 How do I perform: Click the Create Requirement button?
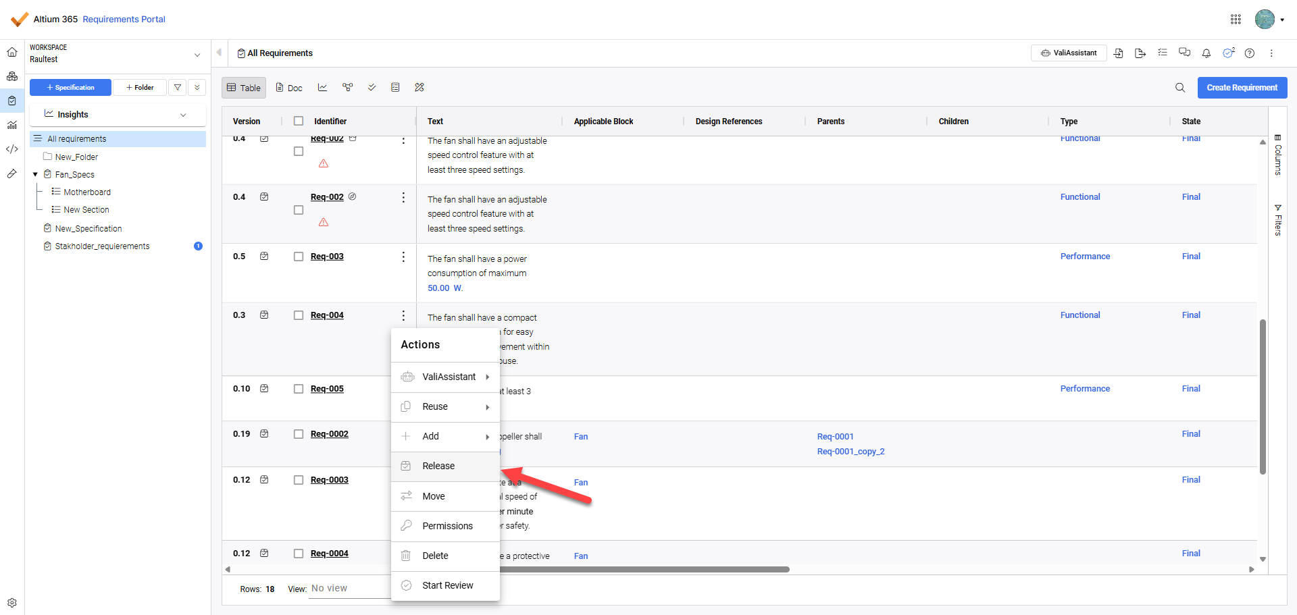[x=1242, y=88]
